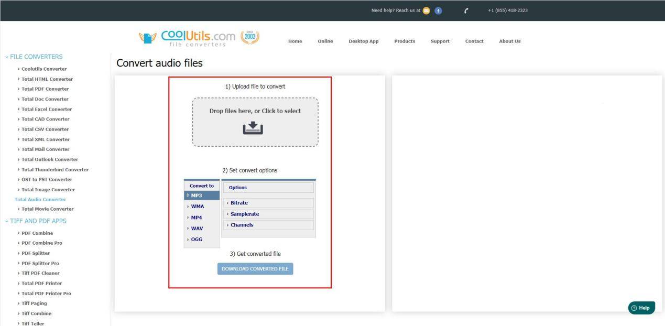Open Total PDF Converter link
This screenshot has width=665, height=326.
45,89
